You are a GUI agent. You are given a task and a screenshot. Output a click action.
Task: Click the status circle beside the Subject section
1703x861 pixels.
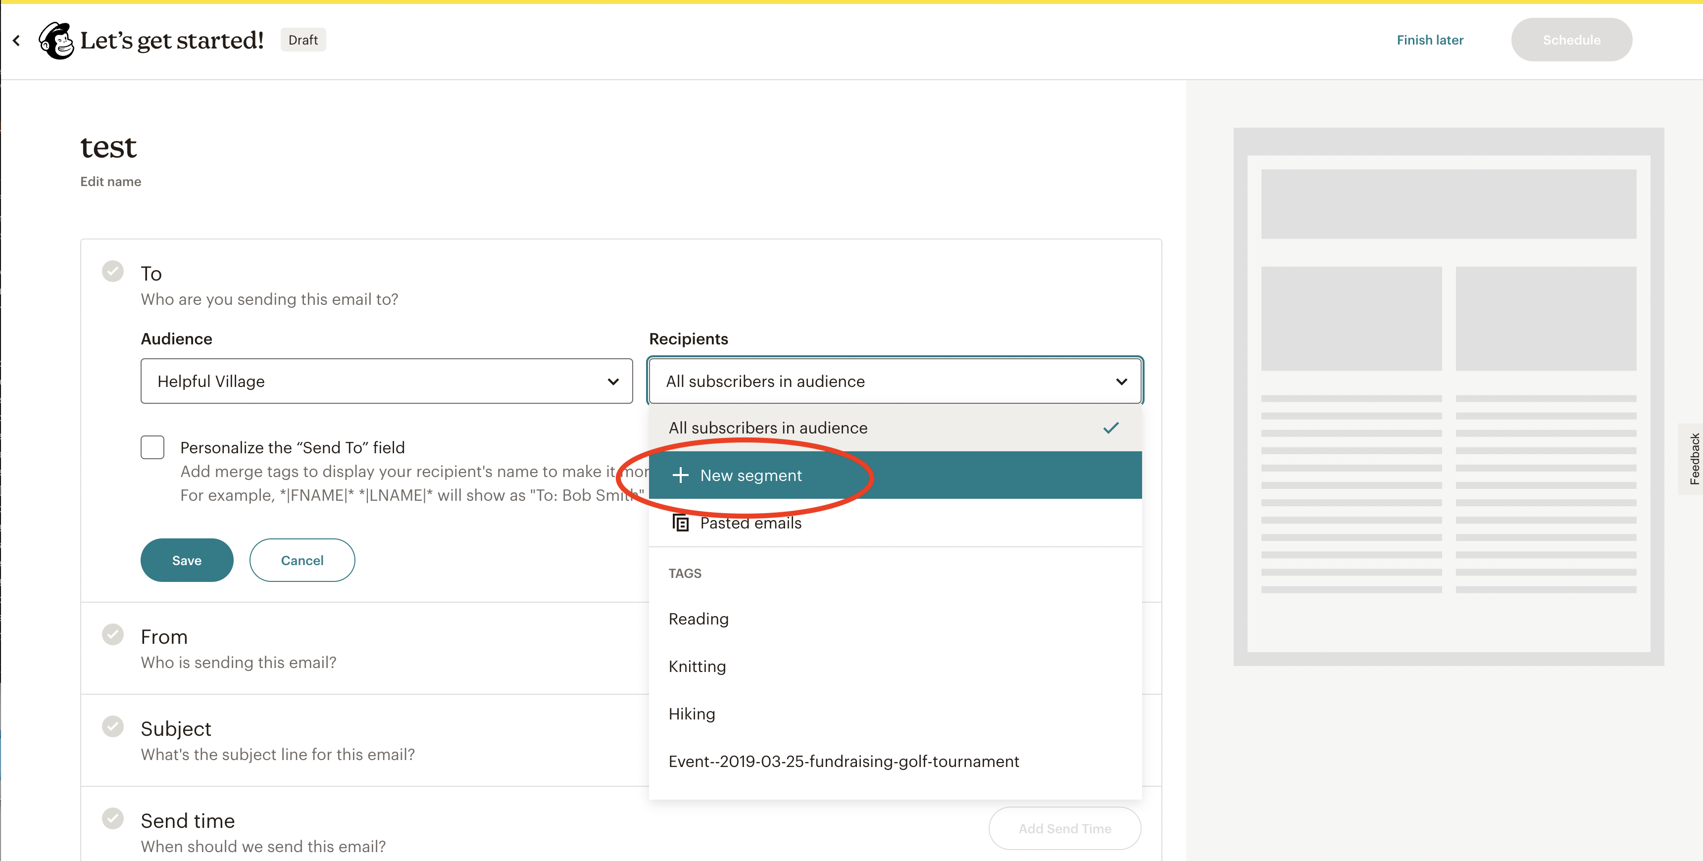(x=112, y=726)
